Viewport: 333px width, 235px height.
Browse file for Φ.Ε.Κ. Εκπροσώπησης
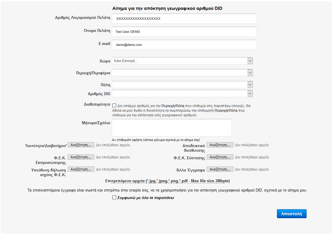pyautogui.click(x=81, y=157)
